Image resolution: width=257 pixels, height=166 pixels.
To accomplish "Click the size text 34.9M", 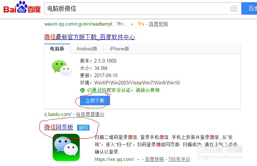I will pyautogui.click(x=101, y=68).
